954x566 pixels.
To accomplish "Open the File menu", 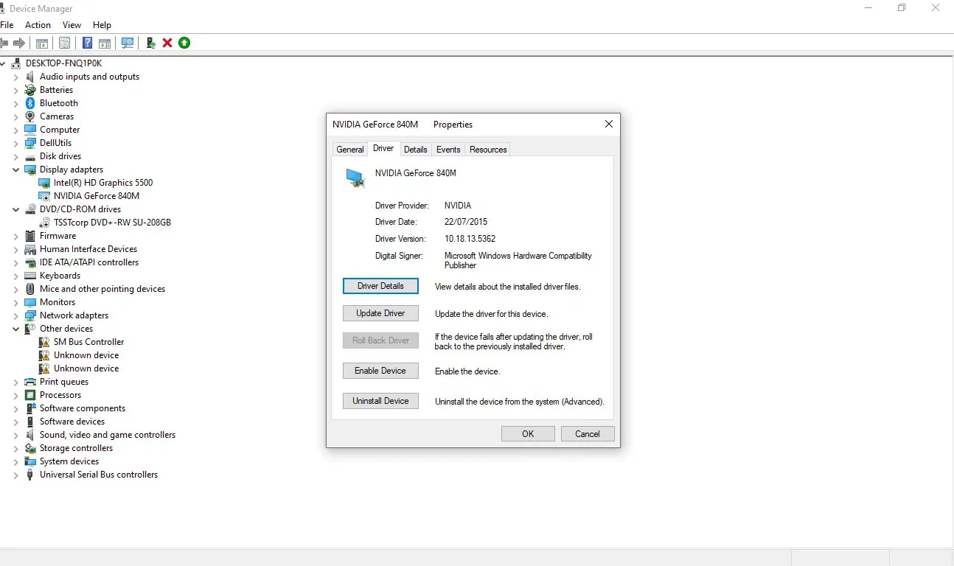I will coord(7,25).
